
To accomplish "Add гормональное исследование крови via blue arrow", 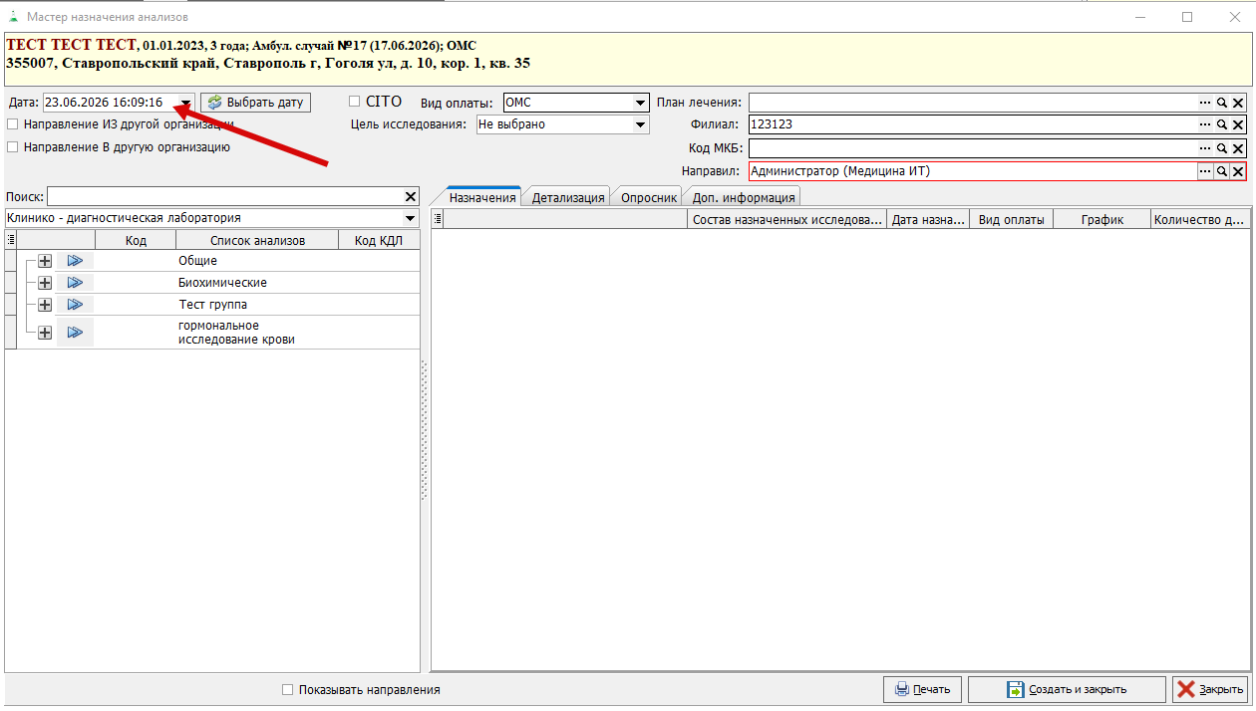I will coord(75,333).
